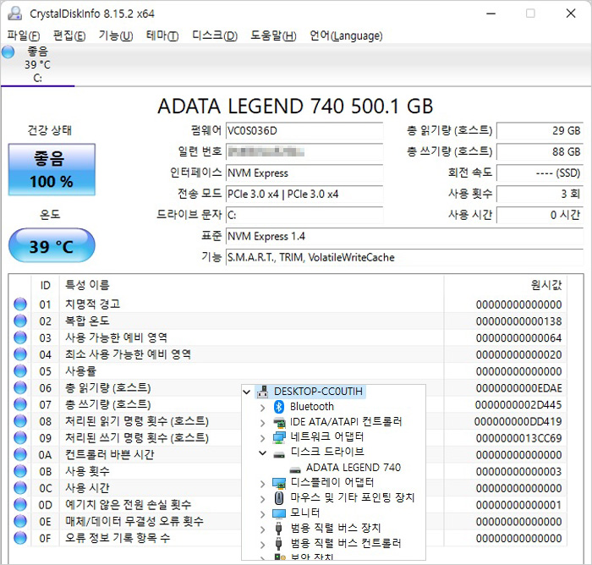Image resolution: width=592 pixels, height=565 pixels.
Task: Click the CrystalDiskInfo app icon in title bar
Action: (15, 14)
